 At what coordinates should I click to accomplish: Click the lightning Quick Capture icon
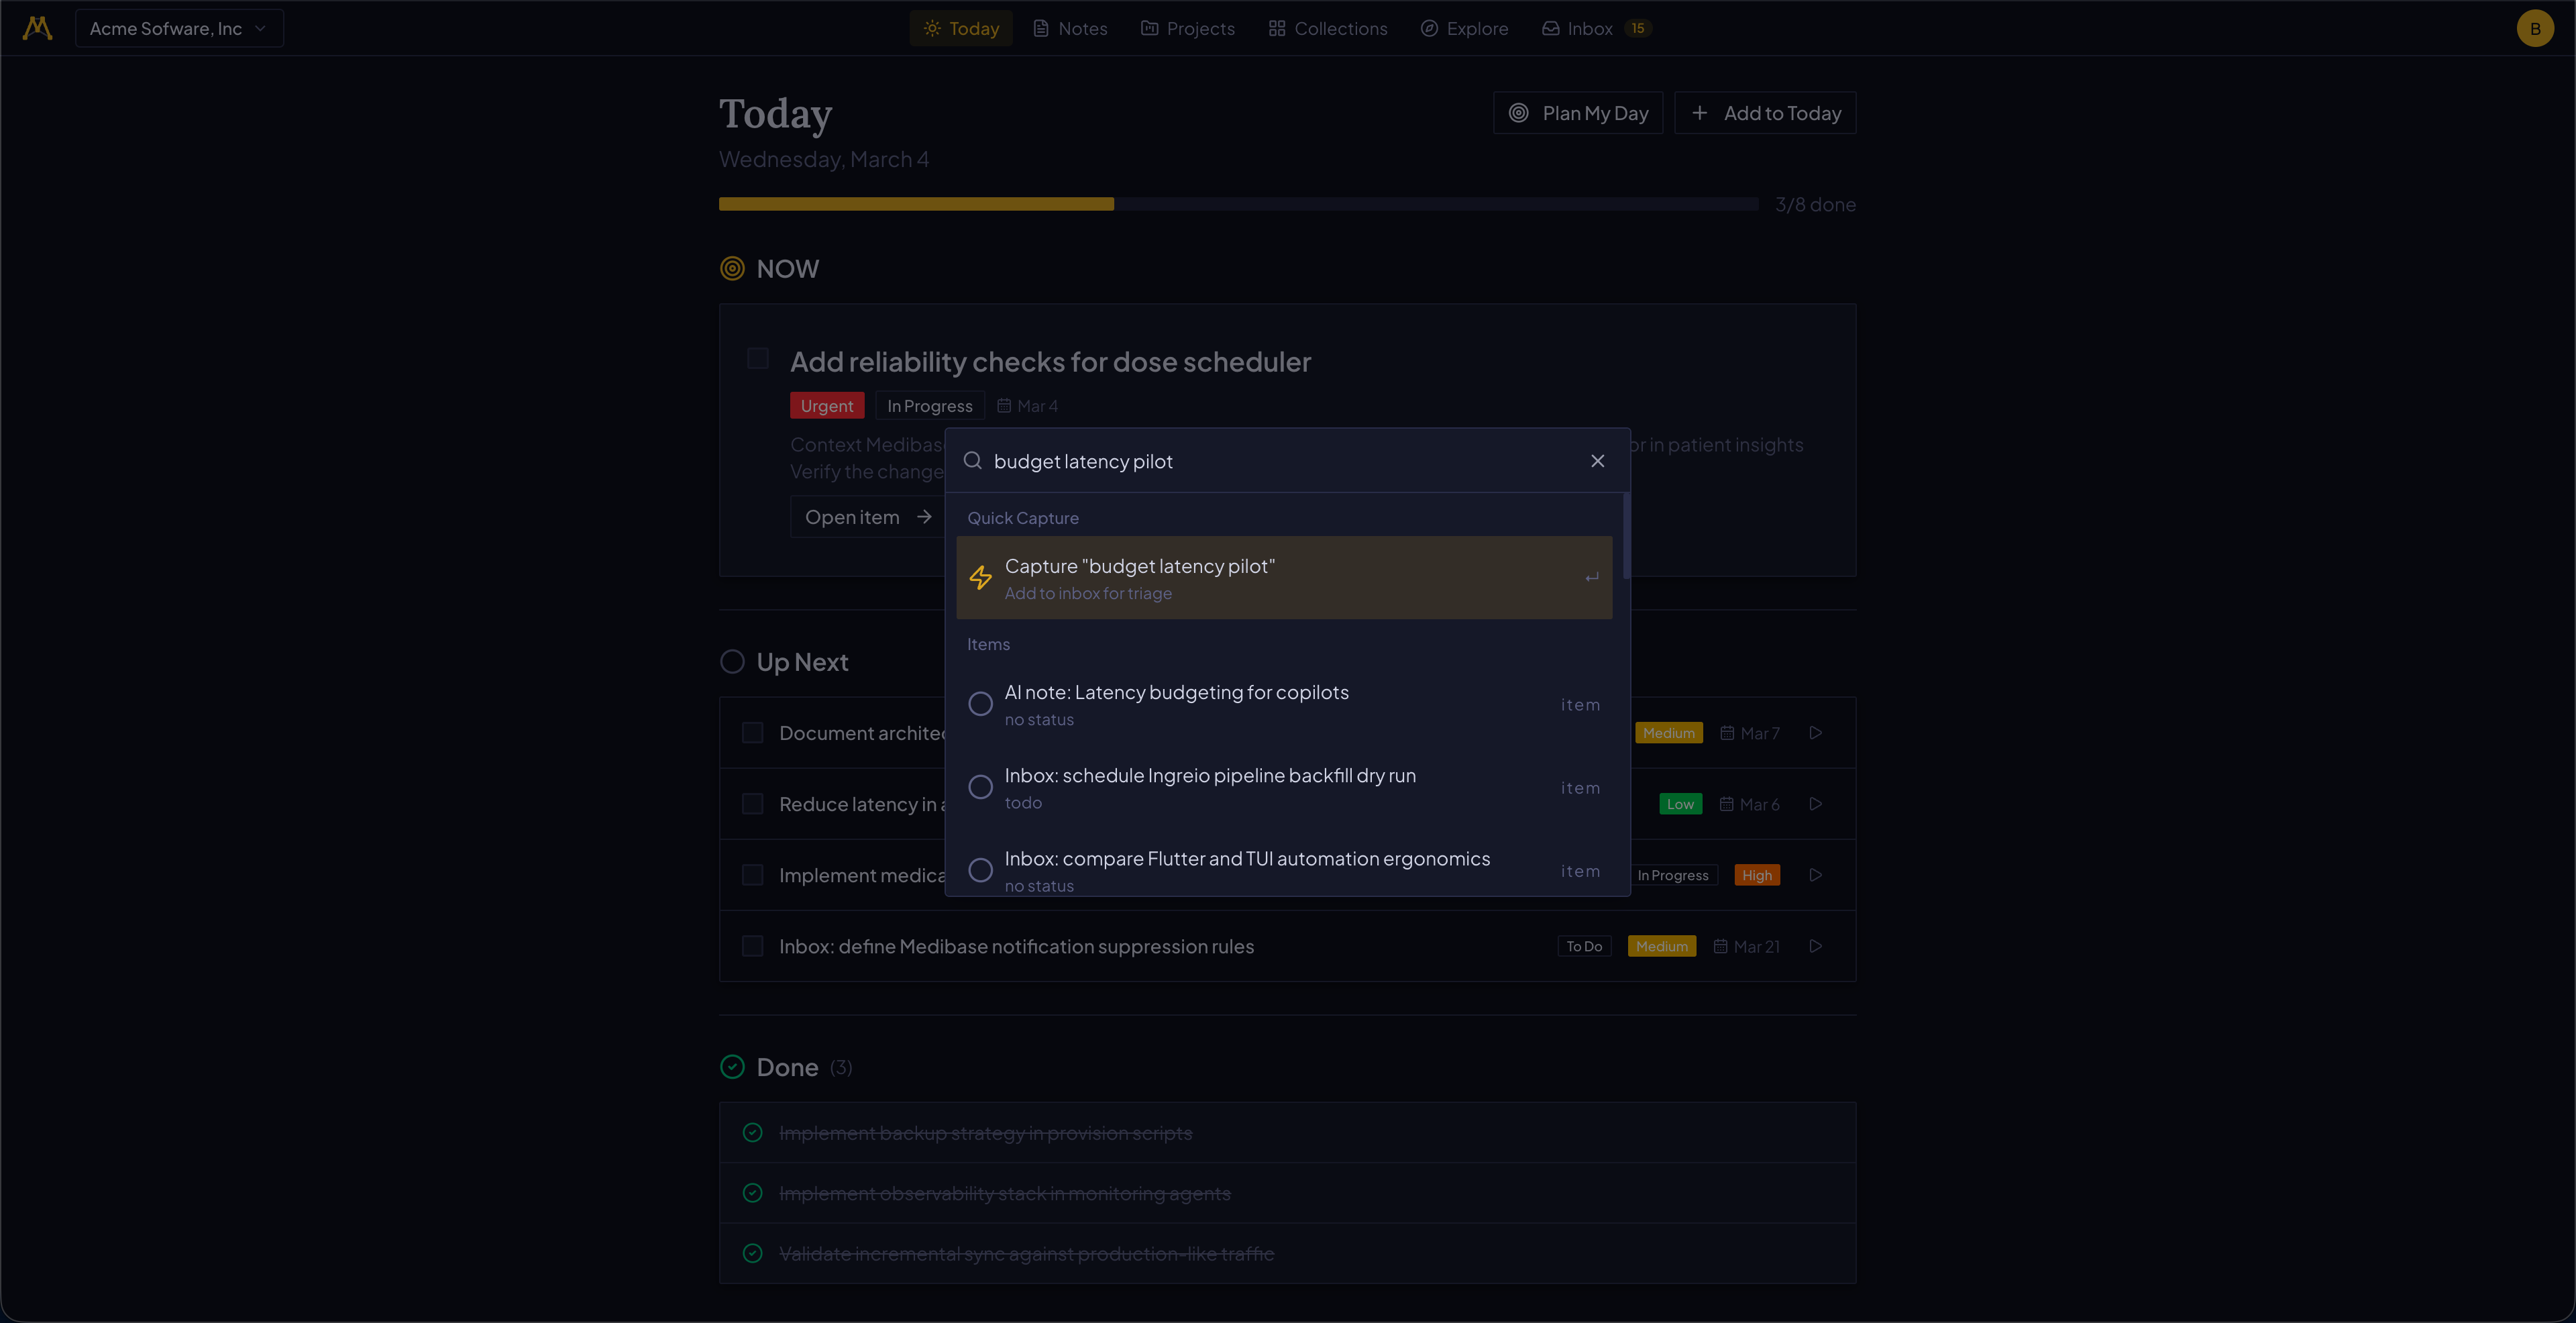click(980, 578)
